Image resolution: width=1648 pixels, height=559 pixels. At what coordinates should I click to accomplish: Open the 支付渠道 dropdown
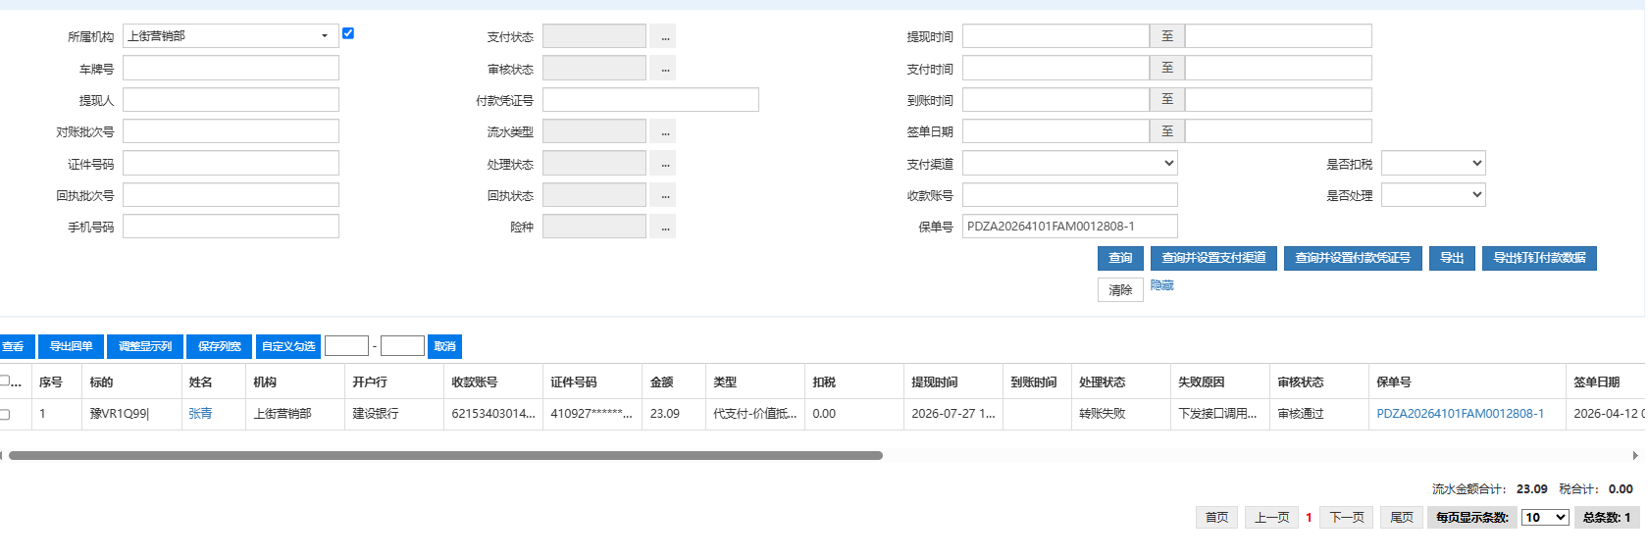[1070, 164]
